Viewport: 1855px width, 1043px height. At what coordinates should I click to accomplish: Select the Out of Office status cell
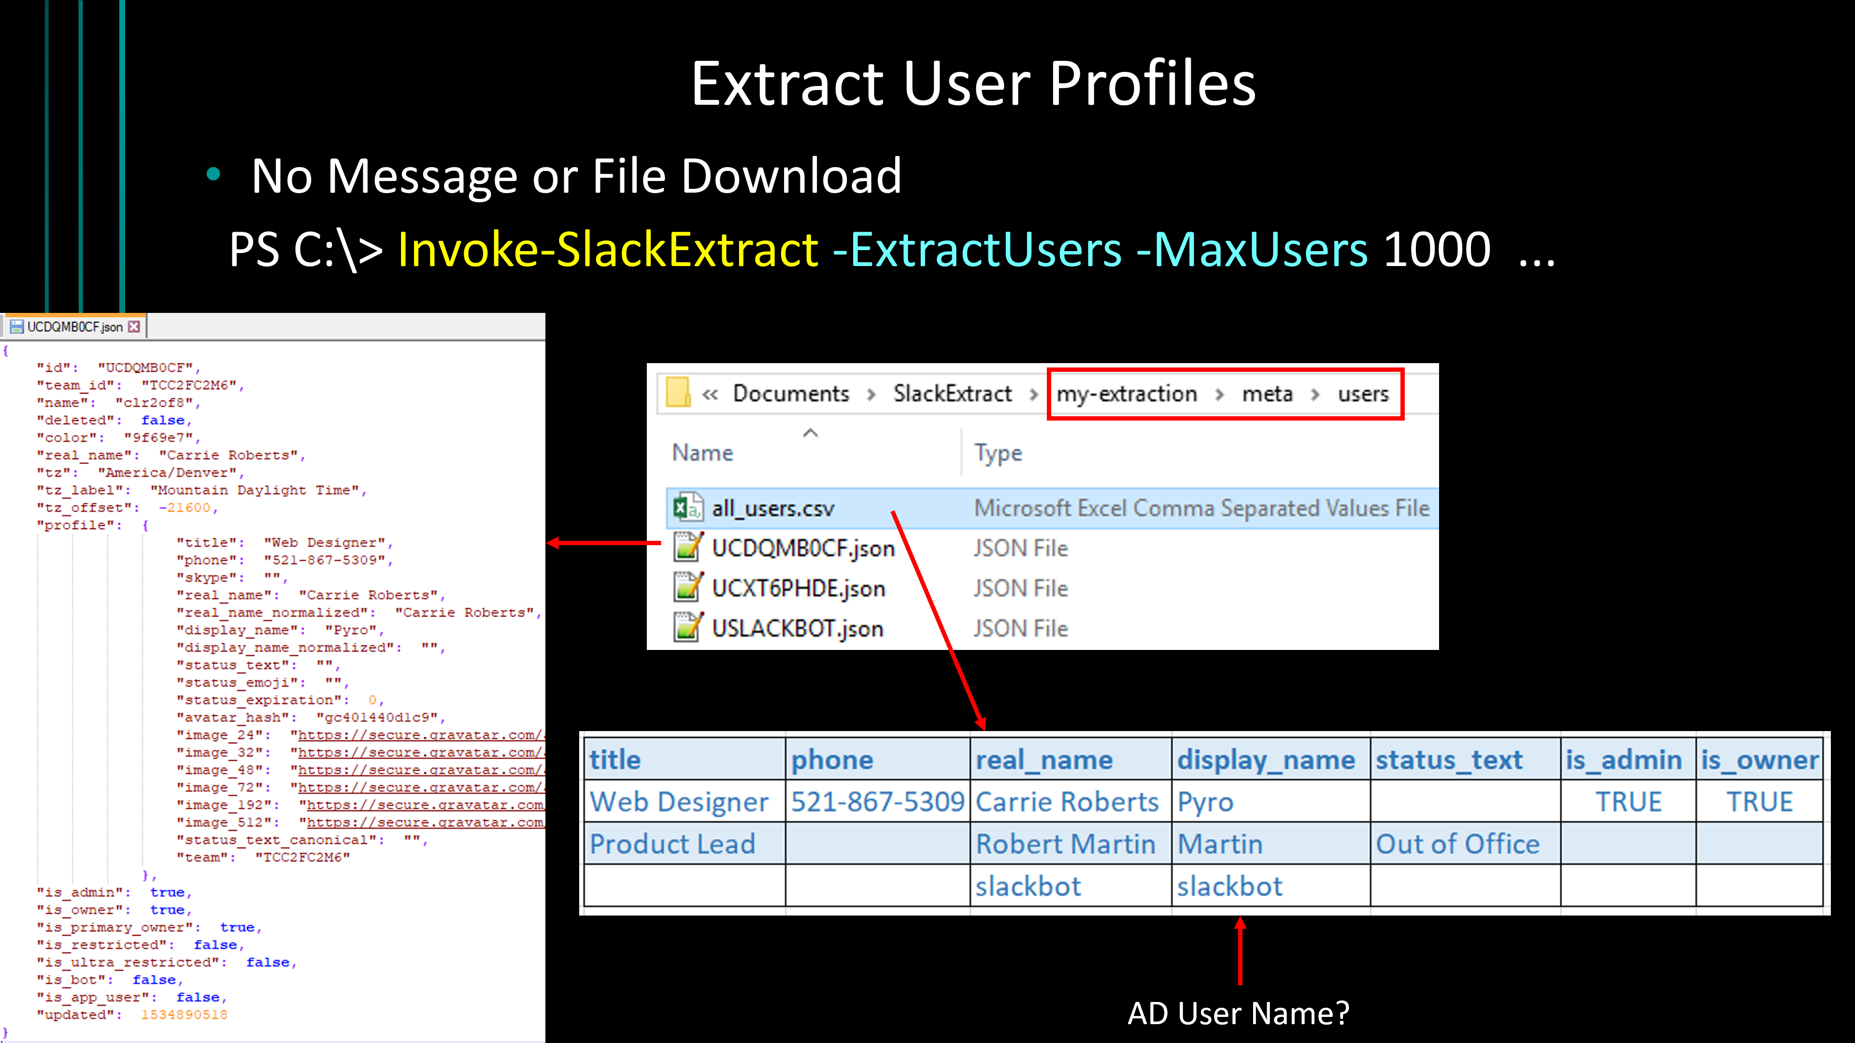pyautogui.click(x=1464, y=844)
